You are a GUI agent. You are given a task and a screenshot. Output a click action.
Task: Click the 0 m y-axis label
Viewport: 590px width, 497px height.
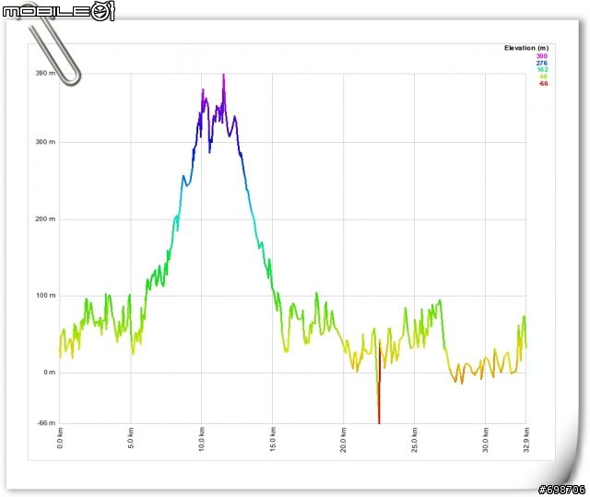pos(49,373)
